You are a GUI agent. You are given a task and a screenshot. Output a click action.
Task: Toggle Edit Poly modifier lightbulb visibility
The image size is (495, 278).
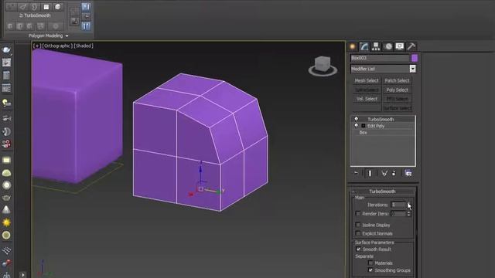(356, 126)
